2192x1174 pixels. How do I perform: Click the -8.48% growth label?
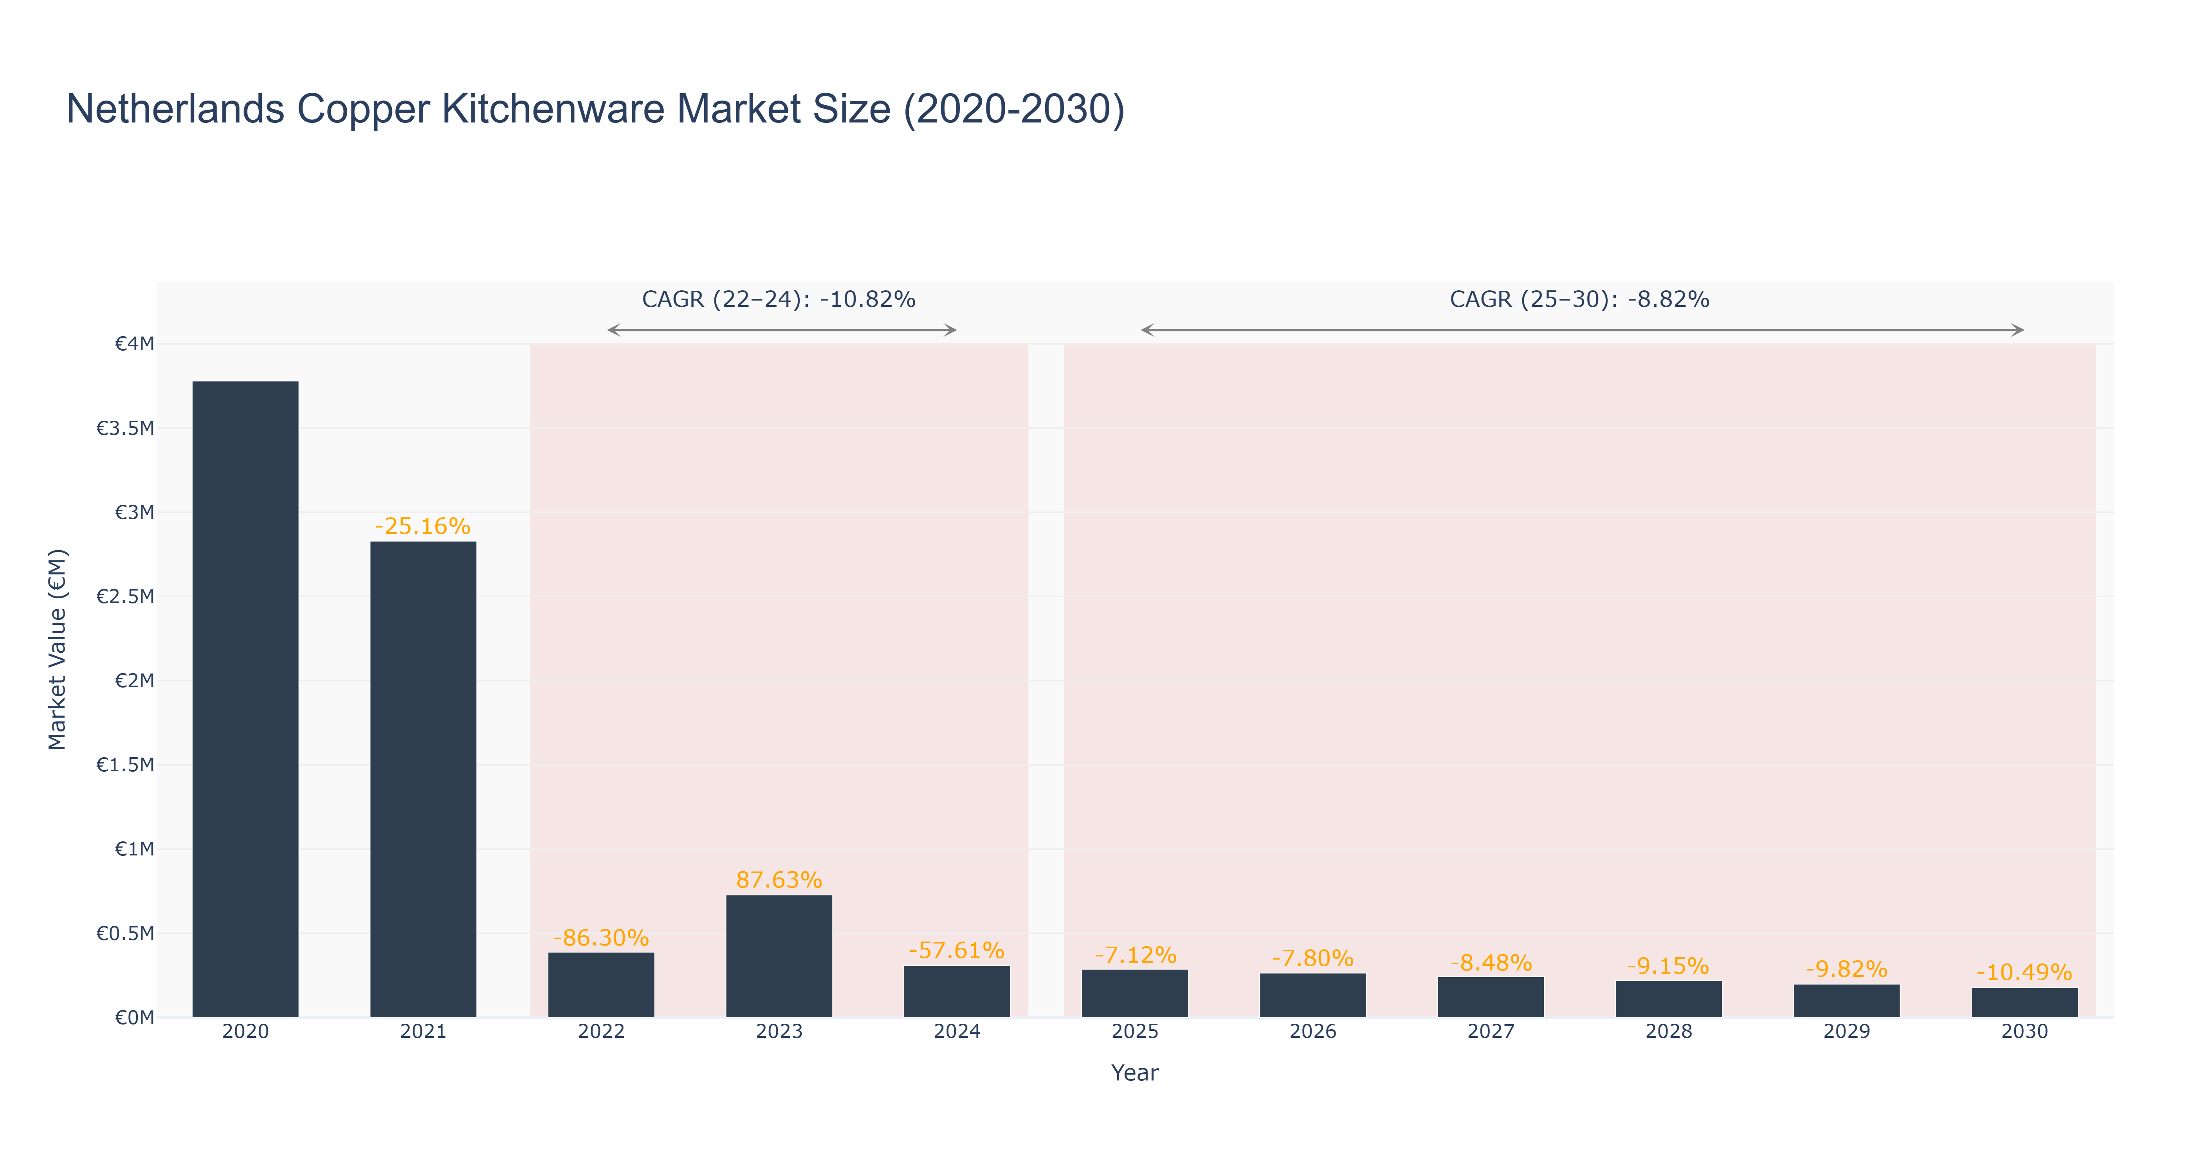1491,962
